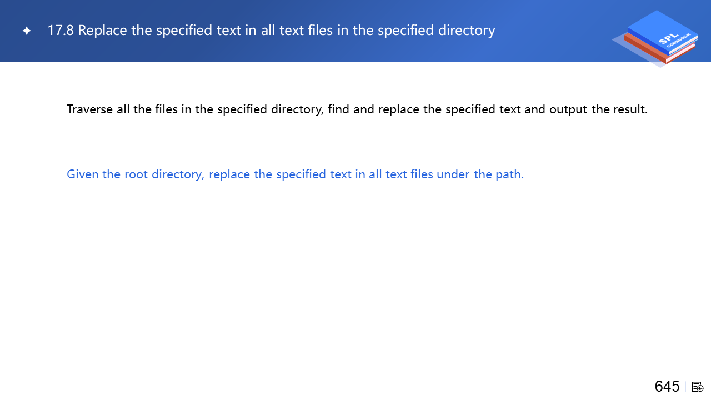Select the "17.8" section number in the header
This screenshot has width=711, height=400.
coord(61,31)
